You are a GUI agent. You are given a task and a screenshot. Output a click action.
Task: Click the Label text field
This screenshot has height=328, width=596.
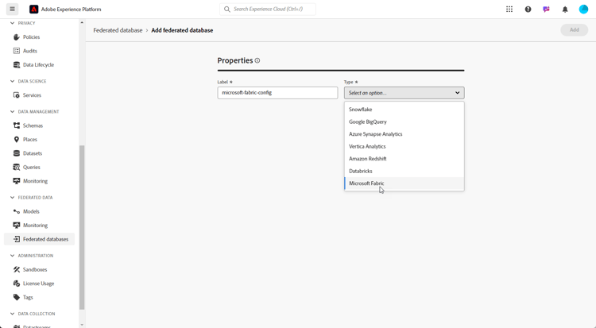click(277, 93)
